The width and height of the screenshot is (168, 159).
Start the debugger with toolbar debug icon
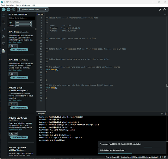(x=13, y=10)
